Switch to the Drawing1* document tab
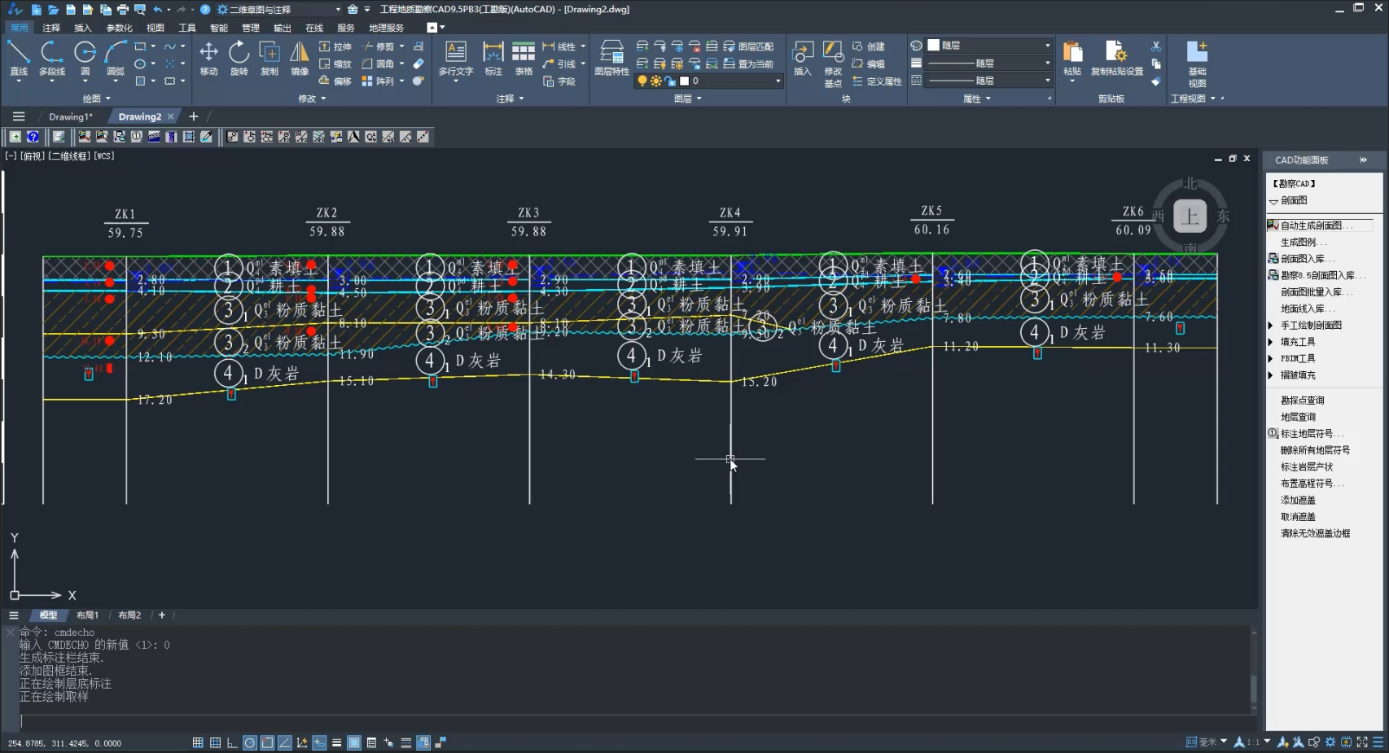The height and width of the screenshot is (753, 1389). click(x=70, y=116)
